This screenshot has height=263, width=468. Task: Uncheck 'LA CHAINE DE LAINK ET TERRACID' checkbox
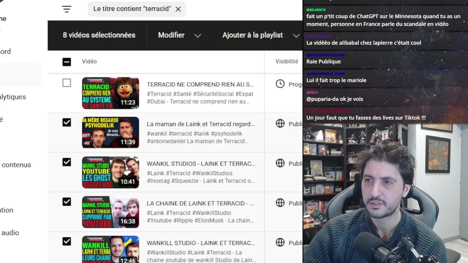[x=67, y=202]
